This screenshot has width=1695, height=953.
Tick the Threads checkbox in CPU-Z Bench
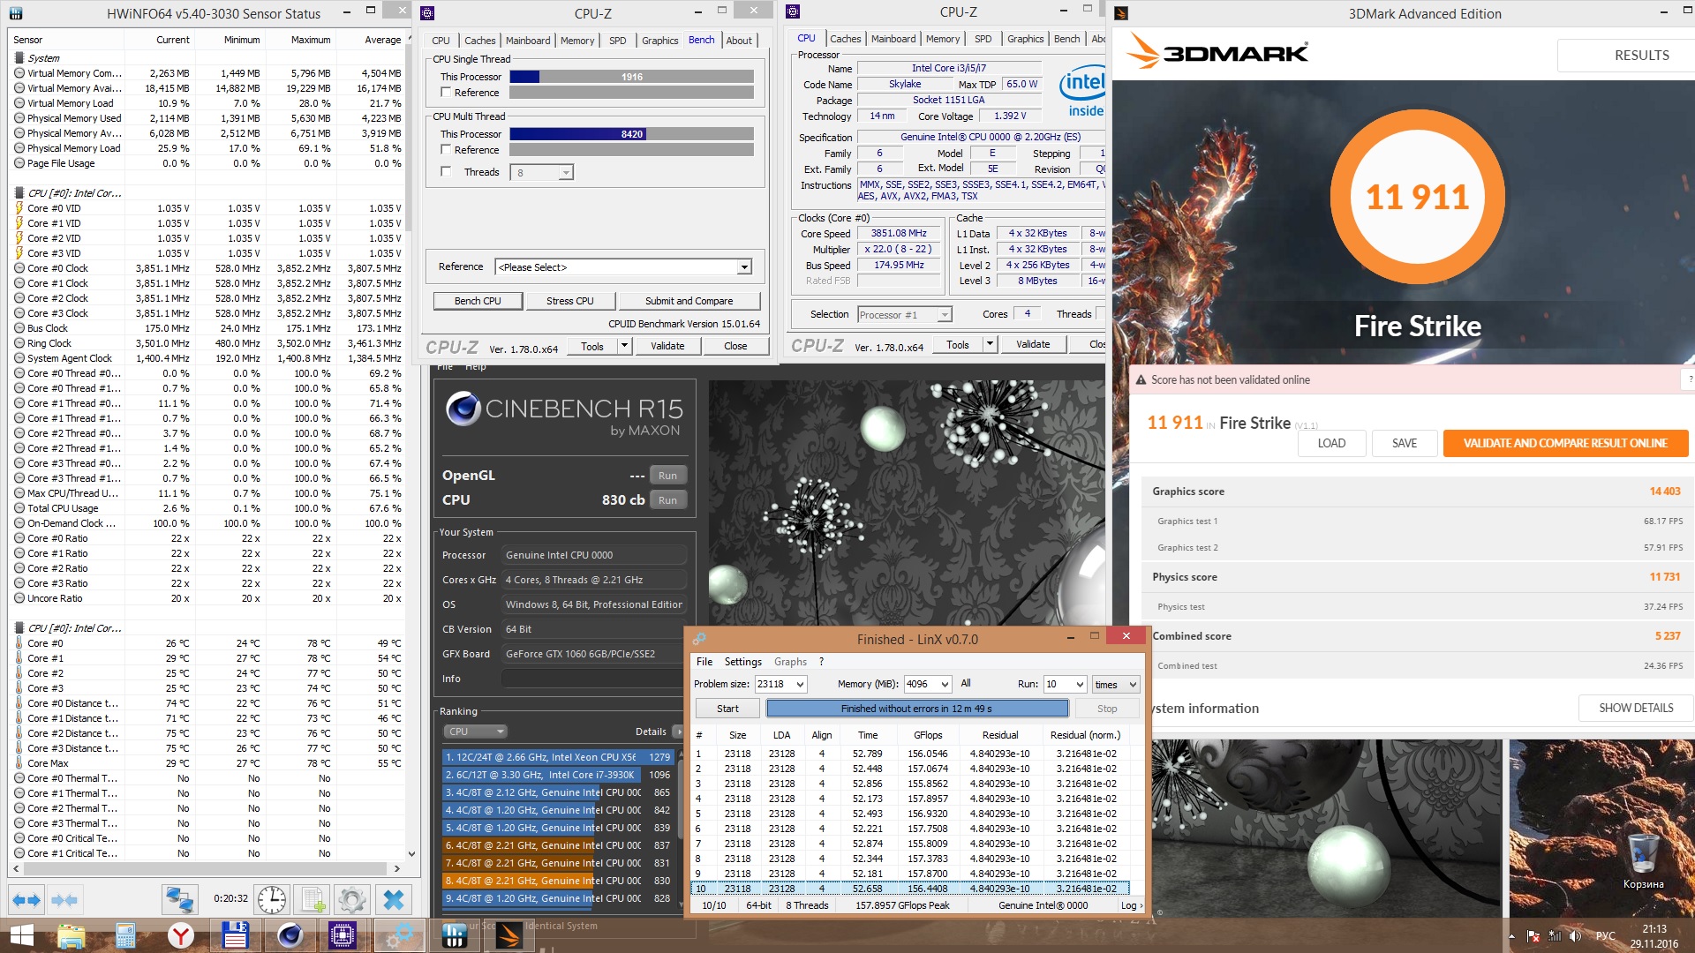point(446,172)
